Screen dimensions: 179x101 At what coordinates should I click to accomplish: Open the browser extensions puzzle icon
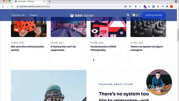click(167, 6)
